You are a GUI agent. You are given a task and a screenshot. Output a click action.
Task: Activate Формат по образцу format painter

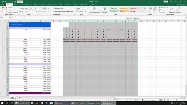click(x=12, y=12)
